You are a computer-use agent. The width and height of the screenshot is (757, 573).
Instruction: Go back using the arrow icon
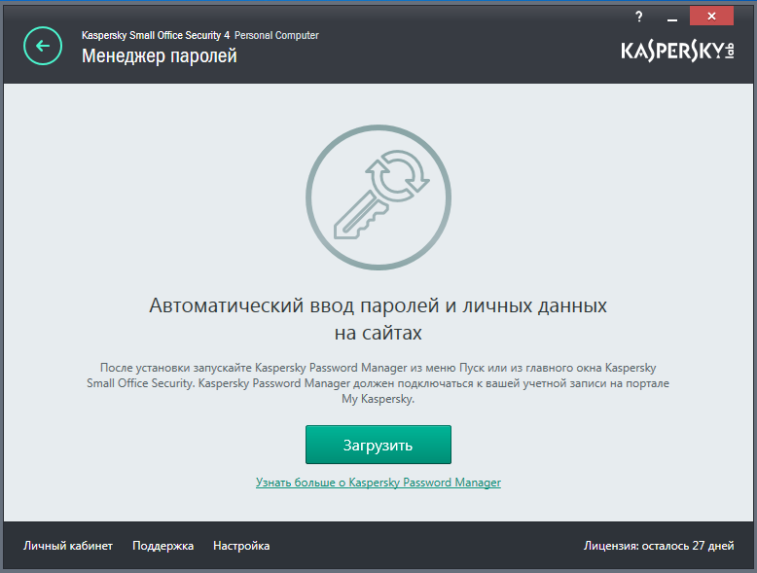pyautogui.click(x=43, y=46)
